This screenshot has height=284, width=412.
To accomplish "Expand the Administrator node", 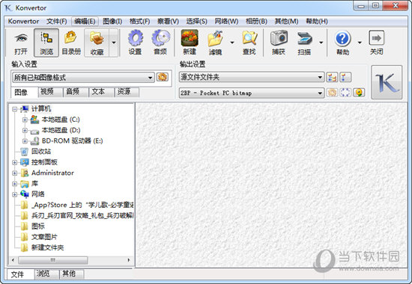I will point(15,173).
